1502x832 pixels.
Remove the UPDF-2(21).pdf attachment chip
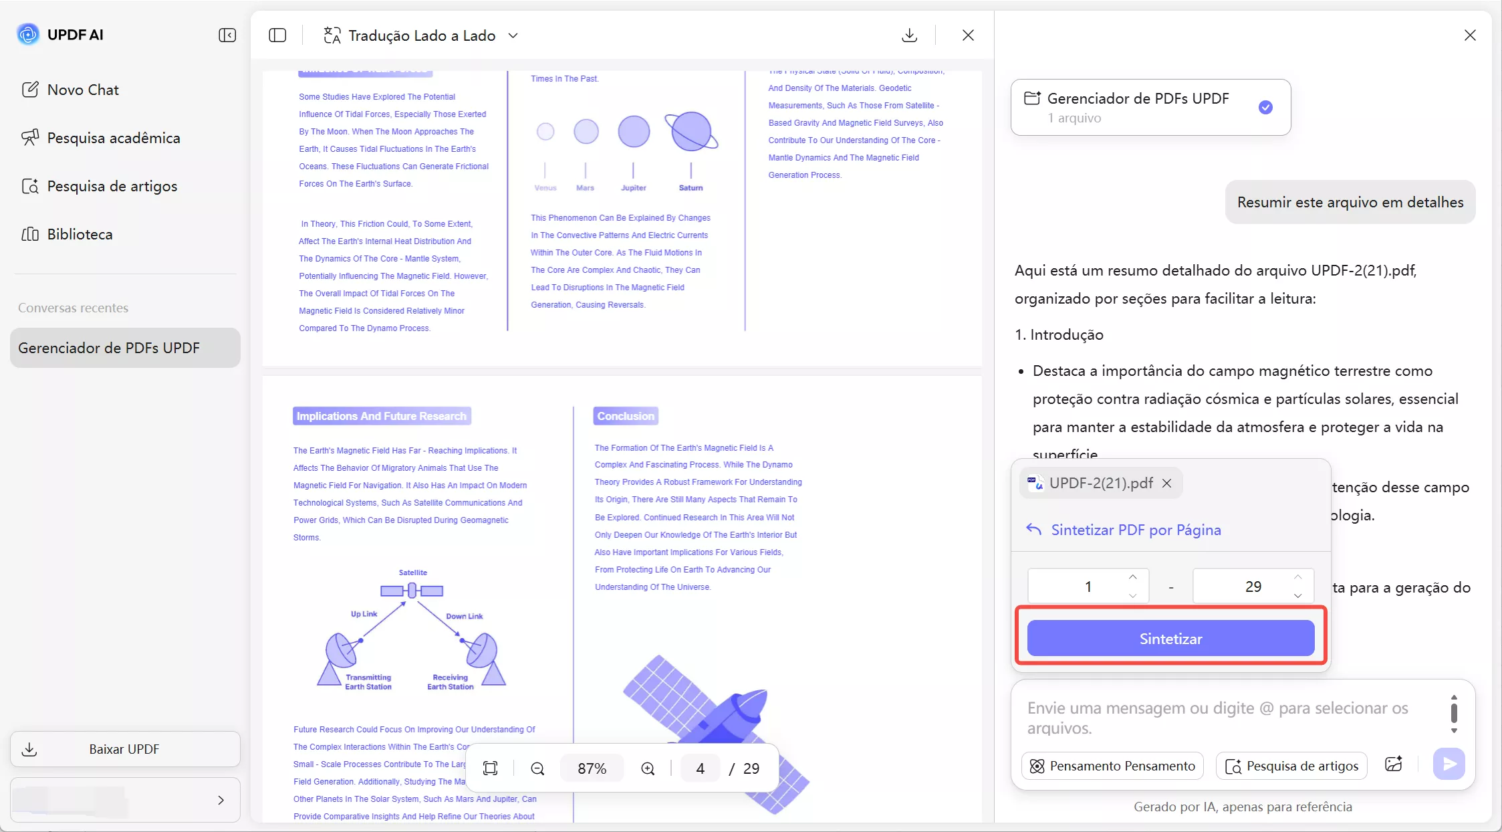1167,483
